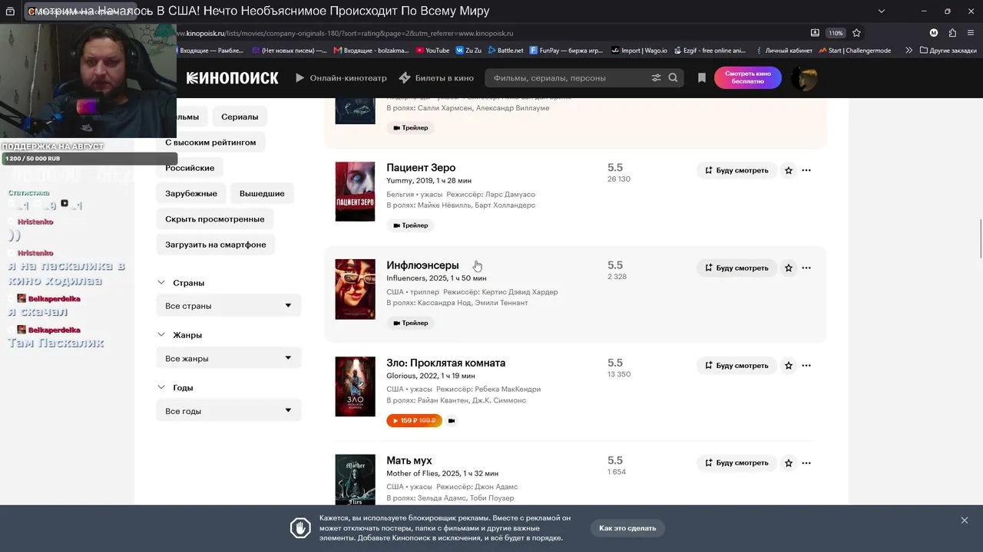The height and width of the screenshot is (552, 983).
Task: Click the browser save/download page icon
Action: point(815,33)
